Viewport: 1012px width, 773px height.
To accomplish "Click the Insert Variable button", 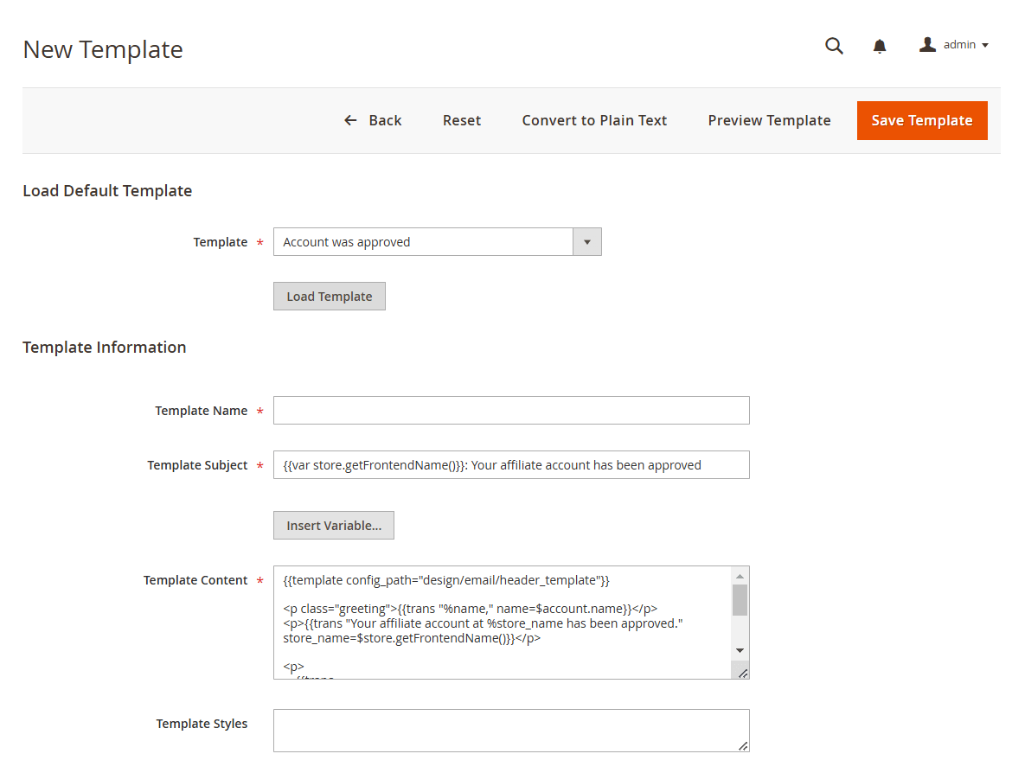I will click(x=334, y=526).
